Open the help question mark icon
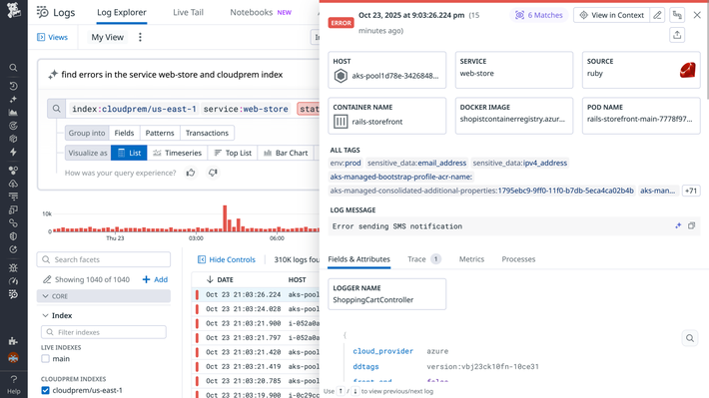Screen dimensions: 709x398 point(14,379)
